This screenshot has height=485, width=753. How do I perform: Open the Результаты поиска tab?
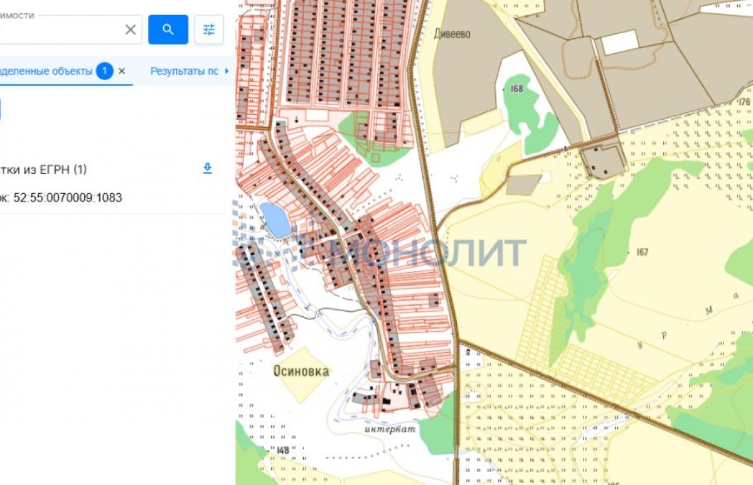184,71
